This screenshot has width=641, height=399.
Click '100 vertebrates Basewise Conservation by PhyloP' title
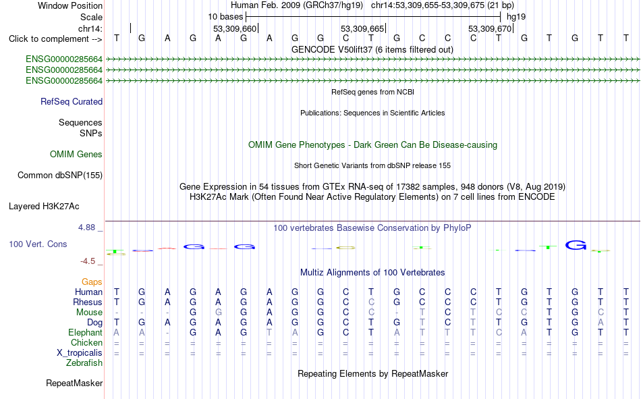[x=372, y=228]
